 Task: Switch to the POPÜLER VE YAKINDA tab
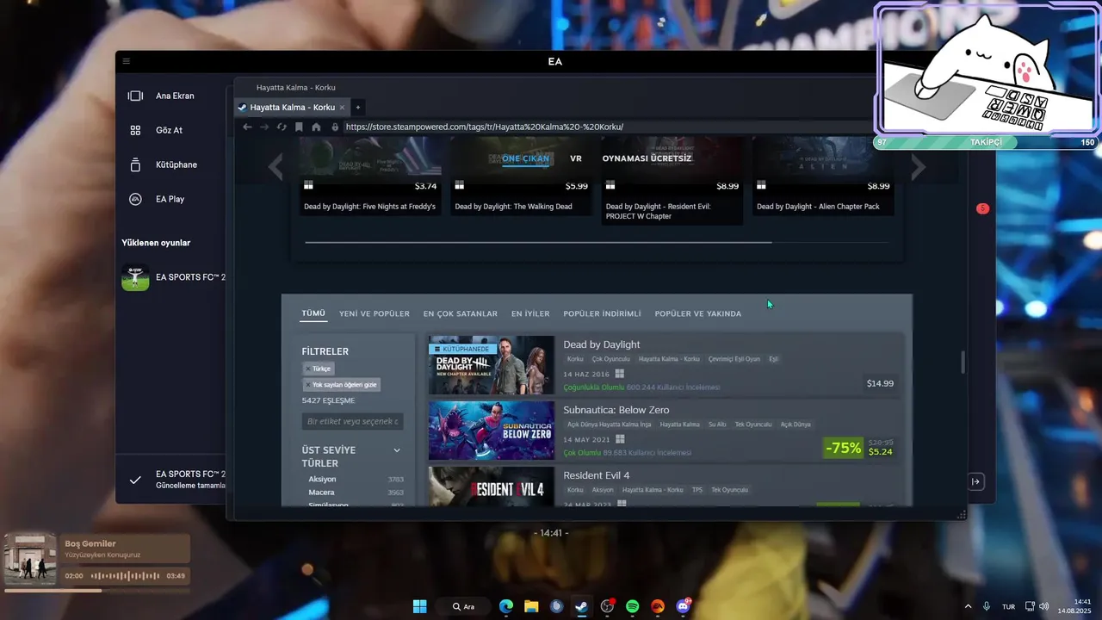(697, 313)
